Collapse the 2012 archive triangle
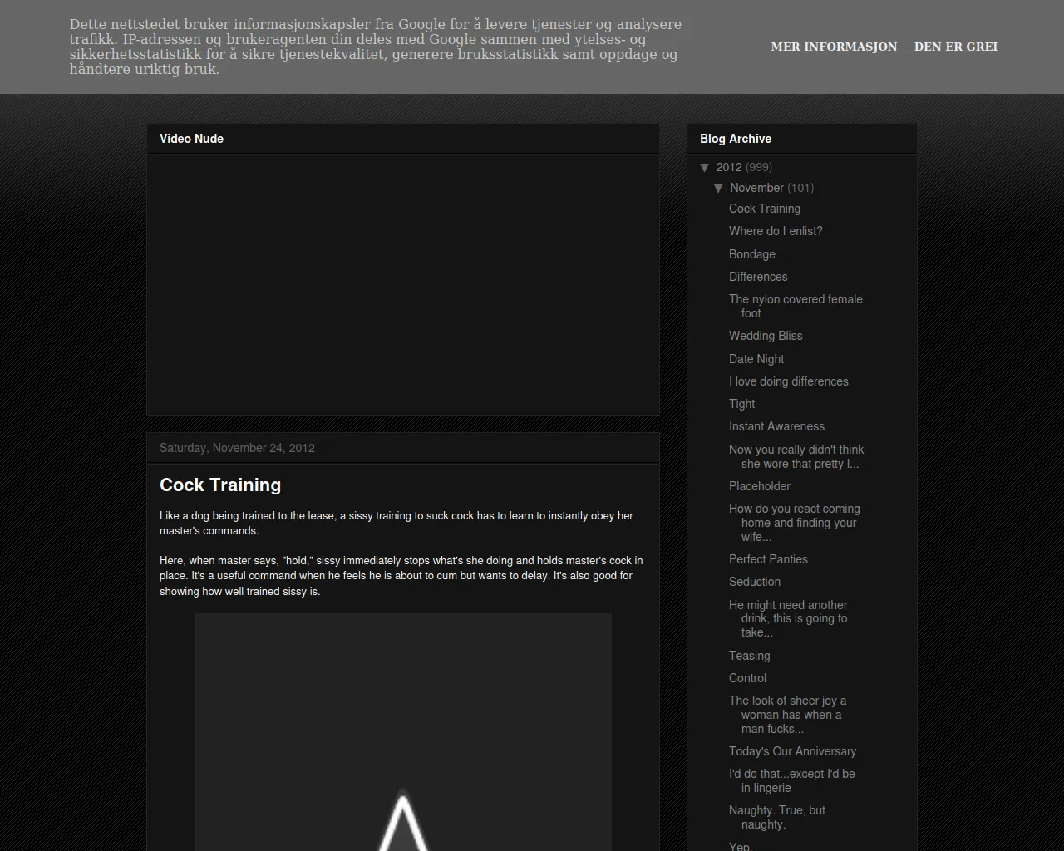This screenshot has width=1064, height=851. tap(705, 167)
